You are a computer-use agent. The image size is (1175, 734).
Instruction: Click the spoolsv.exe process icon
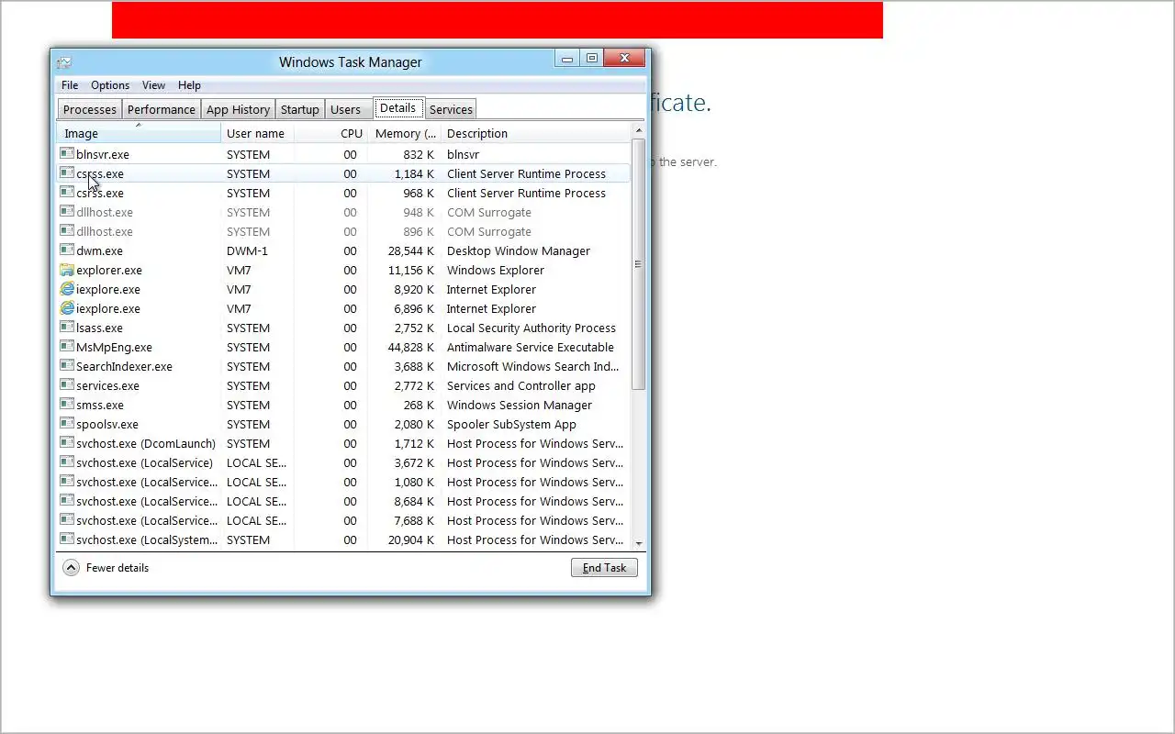(x=67, y=424)
